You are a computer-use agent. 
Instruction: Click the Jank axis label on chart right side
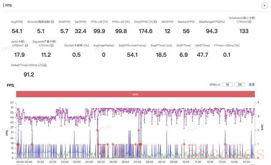263,127
